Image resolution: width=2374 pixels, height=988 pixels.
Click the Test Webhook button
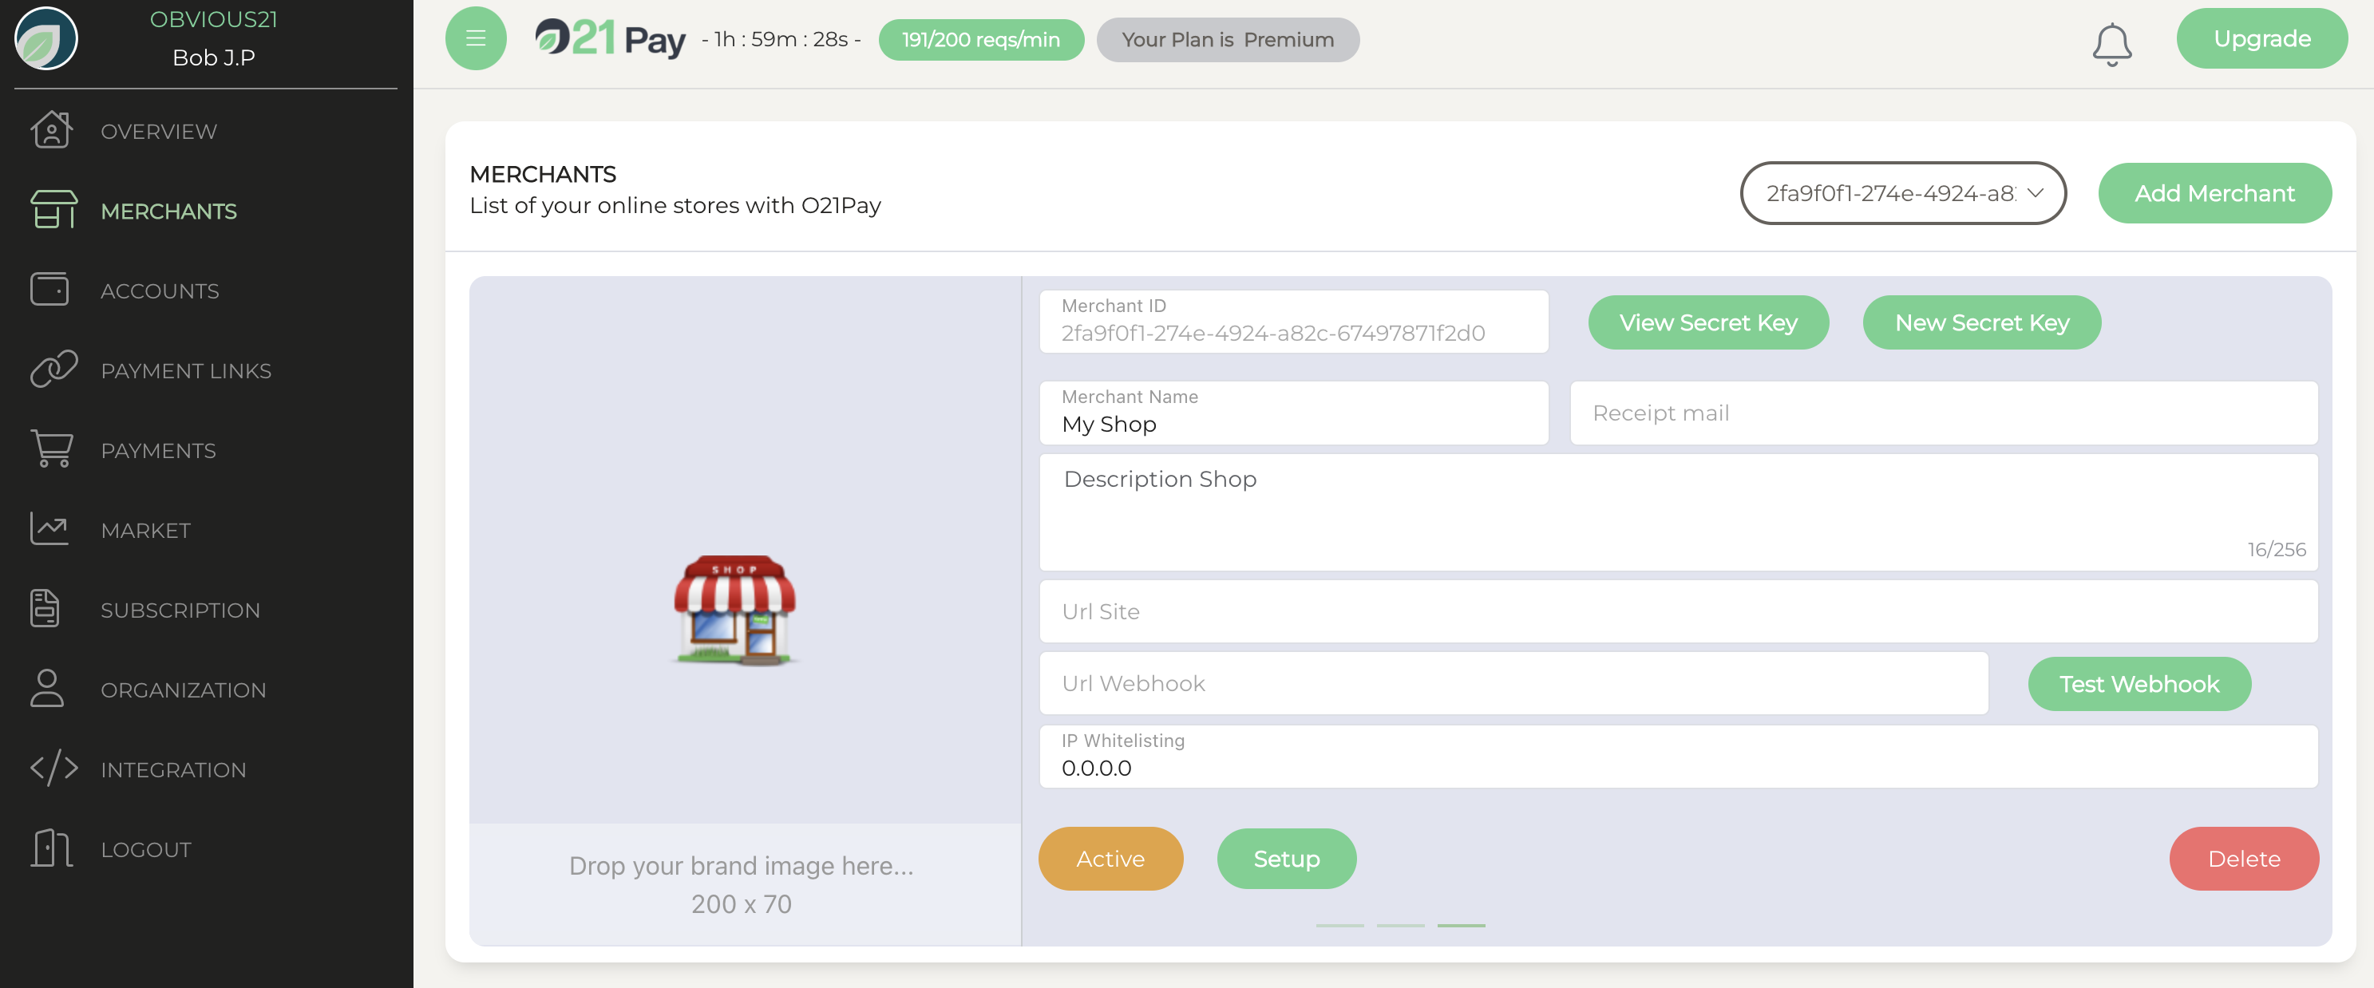click(x=2138, y=683)
